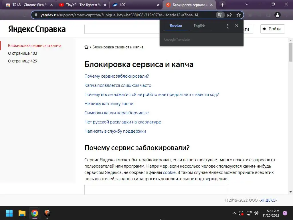293x220 pixels.
Task: Open the Chrome profile avatar icon
Action: [x=278, y=15]
